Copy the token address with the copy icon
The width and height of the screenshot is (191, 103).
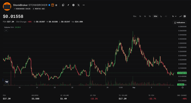pyautogui.click(x=63, y=5)
